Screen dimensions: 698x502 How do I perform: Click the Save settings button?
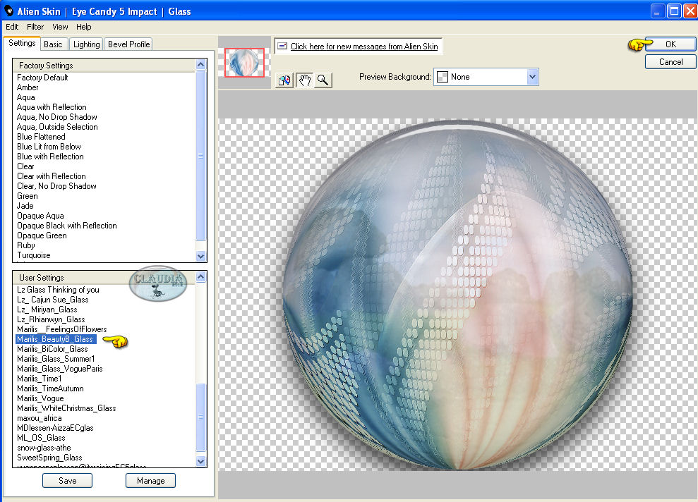[67, 481]
